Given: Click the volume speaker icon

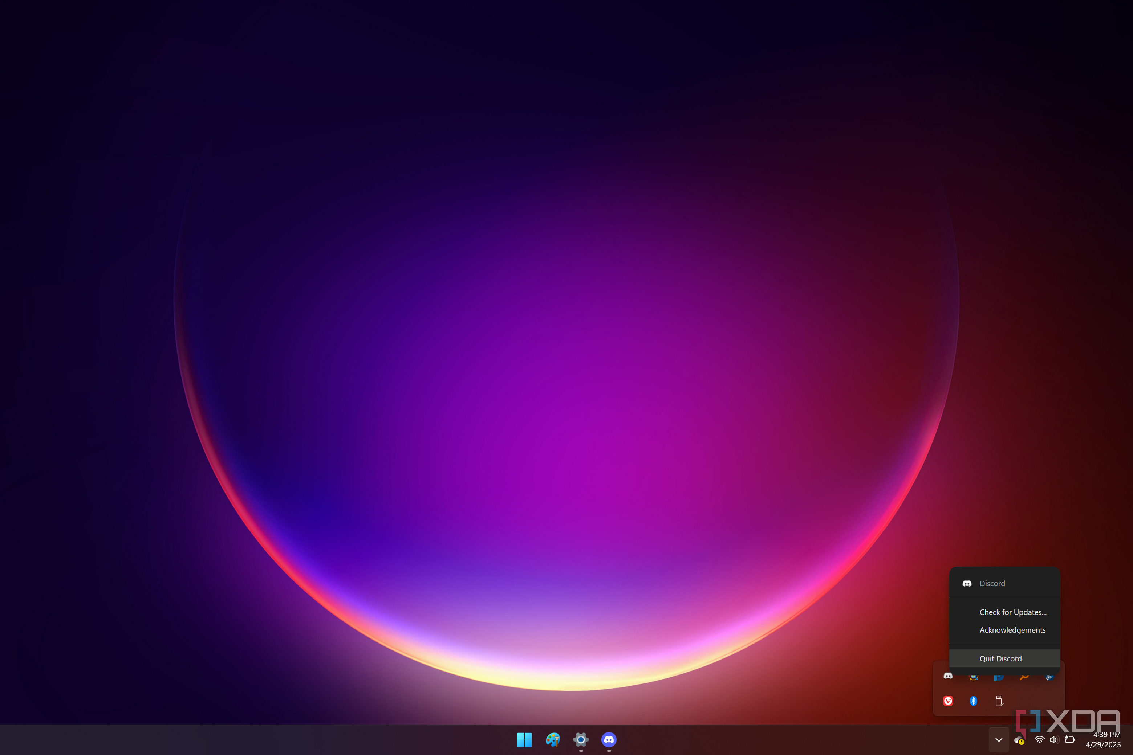Looking at the screenshot, I should pos(1054,740).
